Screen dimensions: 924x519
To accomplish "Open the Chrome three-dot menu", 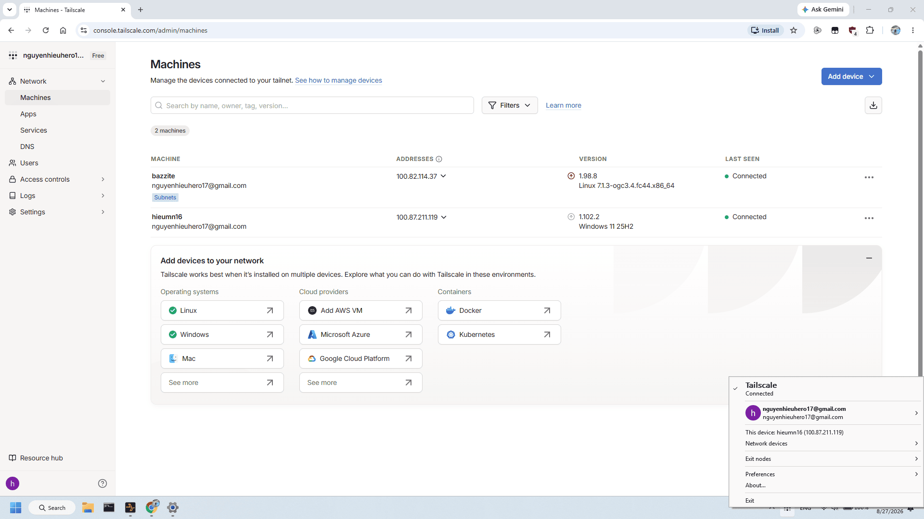I will coord(913,30).
